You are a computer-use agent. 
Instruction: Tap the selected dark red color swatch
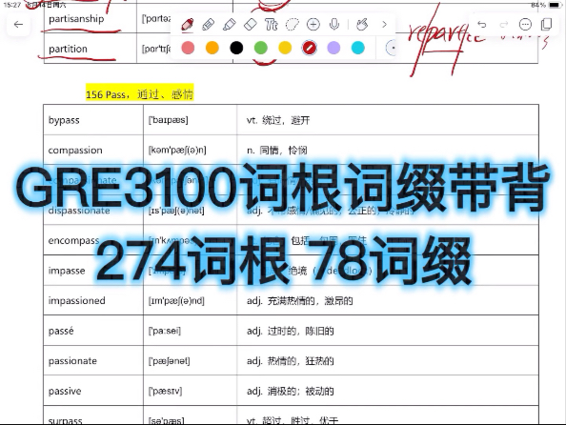pos(310,48)
